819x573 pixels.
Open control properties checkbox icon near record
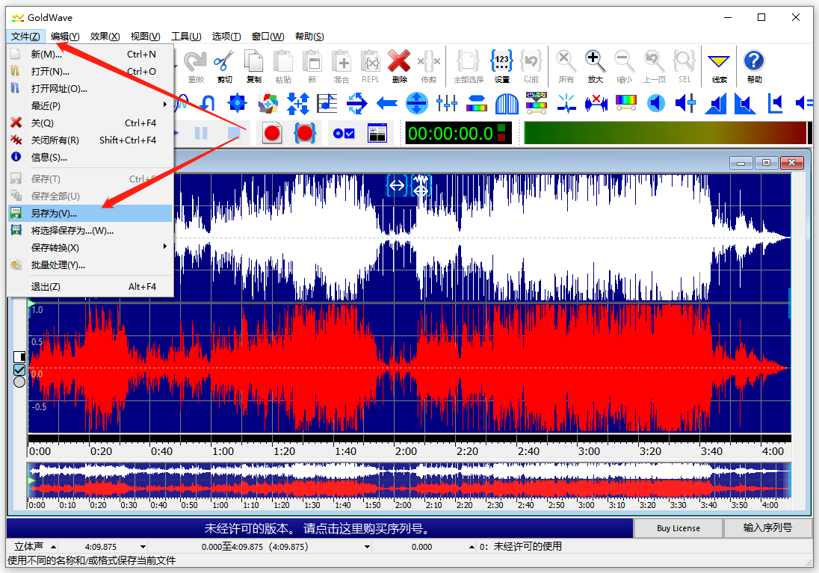344,133
